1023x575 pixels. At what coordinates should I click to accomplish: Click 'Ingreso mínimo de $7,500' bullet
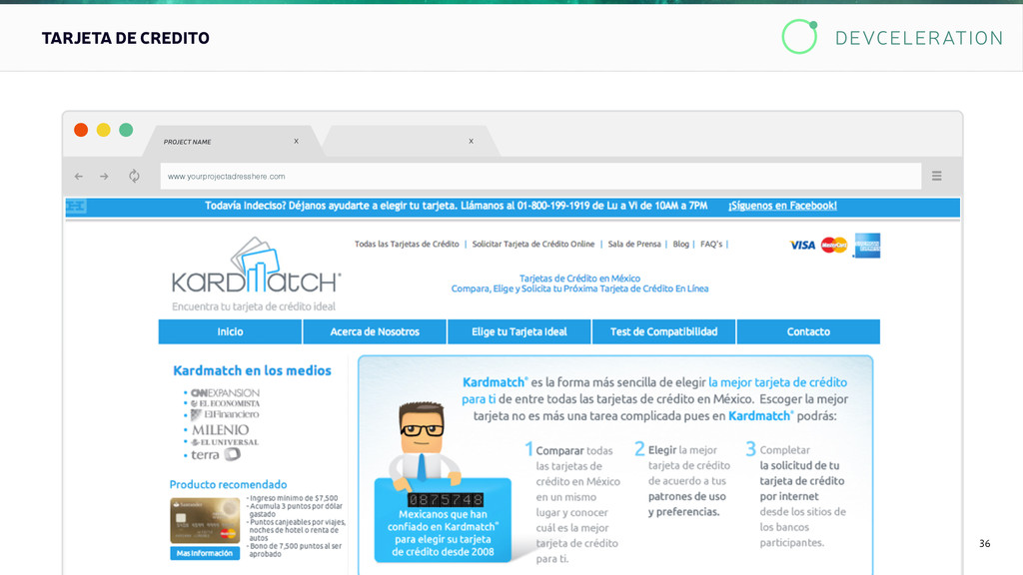293,498
